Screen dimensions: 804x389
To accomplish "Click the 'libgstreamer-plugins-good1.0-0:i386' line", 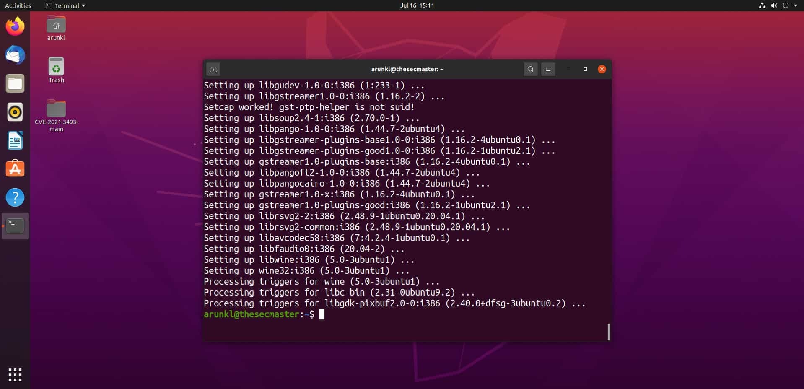I will coord(379,150).
